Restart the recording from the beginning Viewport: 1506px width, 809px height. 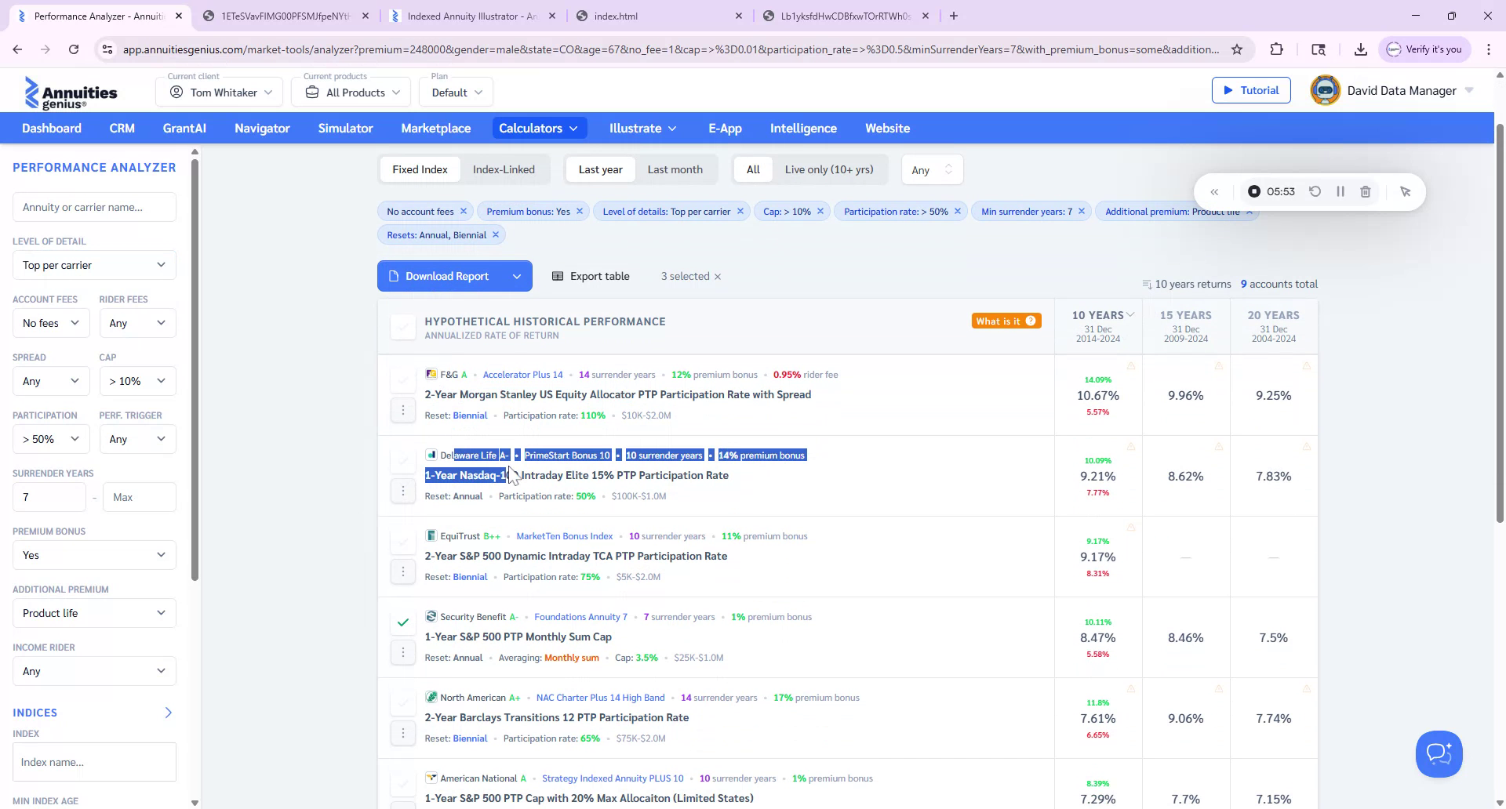[x=1315, y=191]
